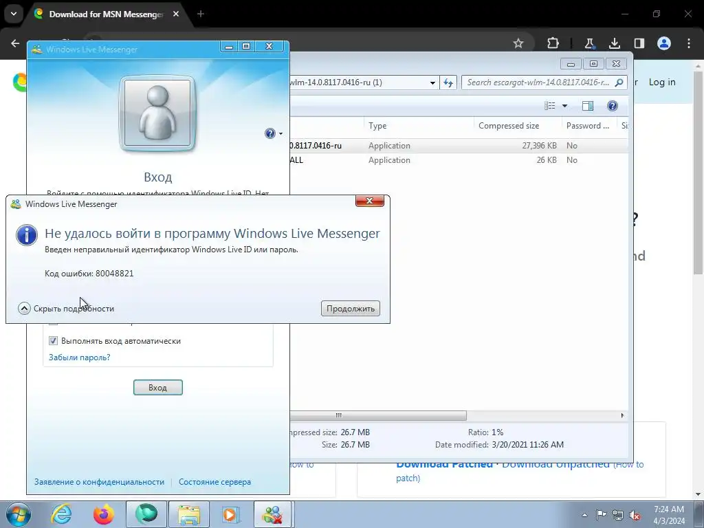Sort by Password column header
The height and width of the screenshot is (528, 704).
(589, 126)
